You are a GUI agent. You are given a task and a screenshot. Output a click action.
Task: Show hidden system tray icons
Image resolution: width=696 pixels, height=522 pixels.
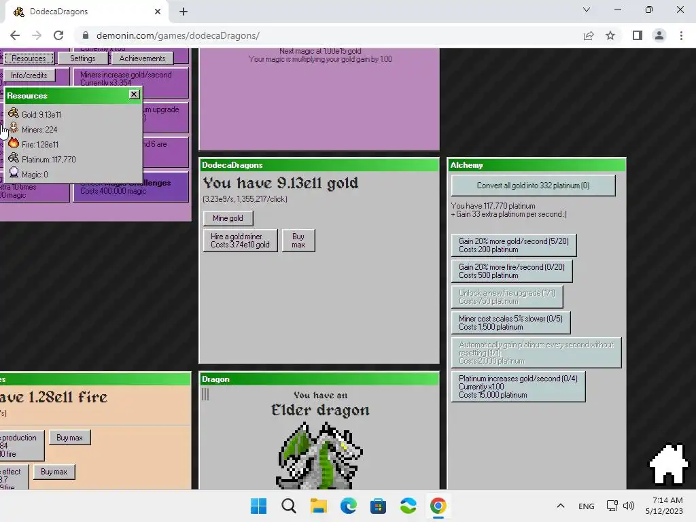561,506
